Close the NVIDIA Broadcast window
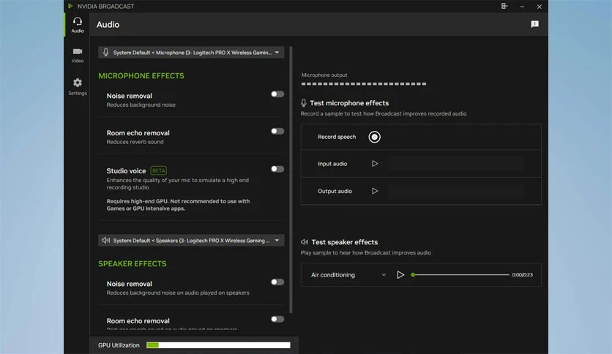 tap(540, 7)
